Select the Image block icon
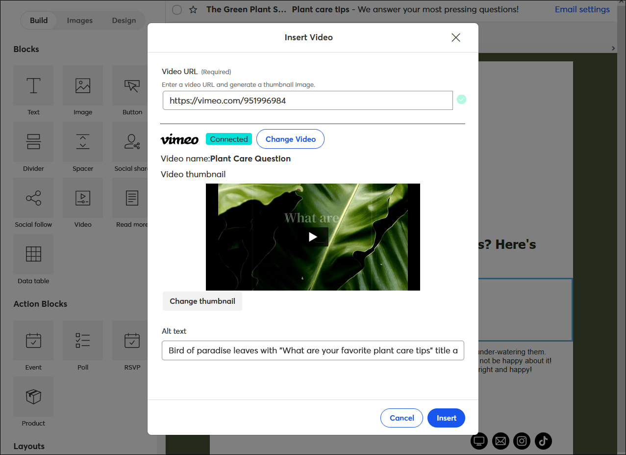This screenshot has height=455, width=626. click(x=82, y=85)
